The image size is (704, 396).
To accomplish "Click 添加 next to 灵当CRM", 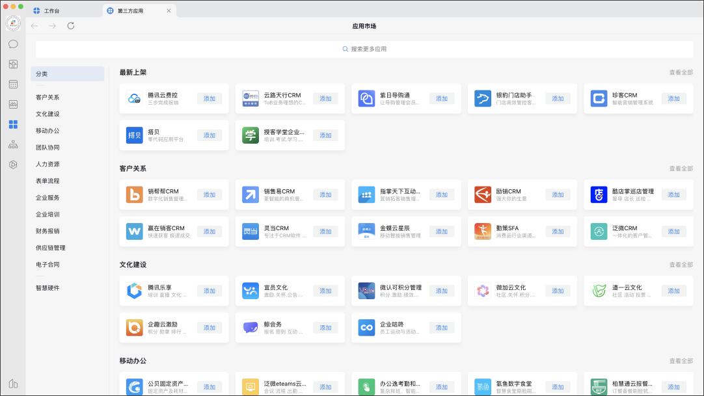I will [x=325, y=231].
